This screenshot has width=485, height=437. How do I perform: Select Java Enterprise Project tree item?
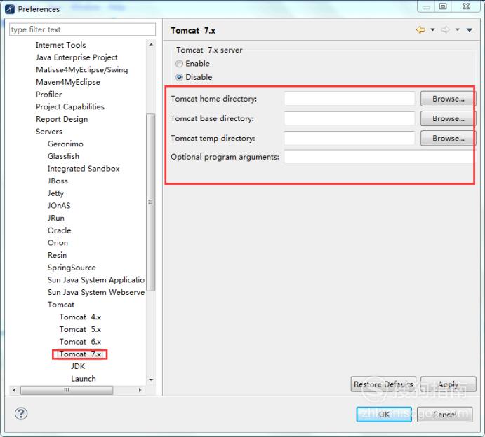[x=77, y=57]
